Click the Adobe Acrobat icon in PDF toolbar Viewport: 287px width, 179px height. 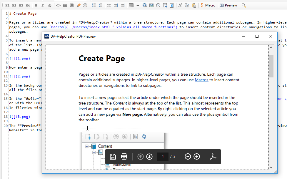coord(213,156)
